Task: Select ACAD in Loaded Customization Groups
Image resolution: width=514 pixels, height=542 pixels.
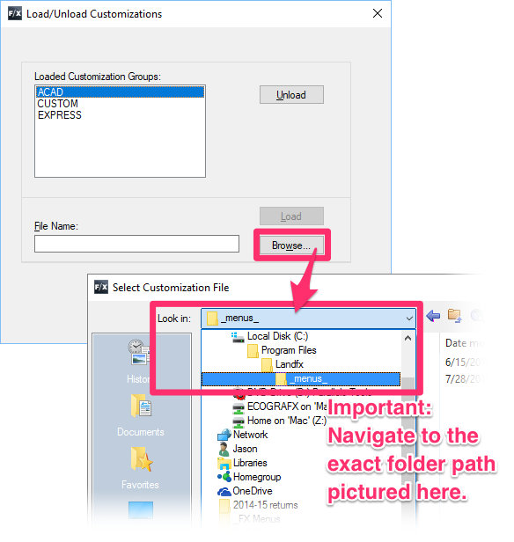Action: pos(120,92)
